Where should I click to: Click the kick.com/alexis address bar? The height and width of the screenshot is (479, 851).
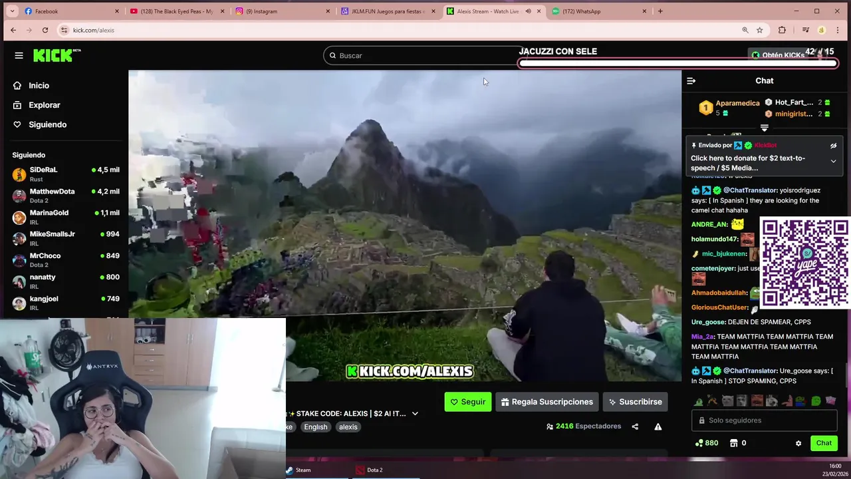coord(399,30)
